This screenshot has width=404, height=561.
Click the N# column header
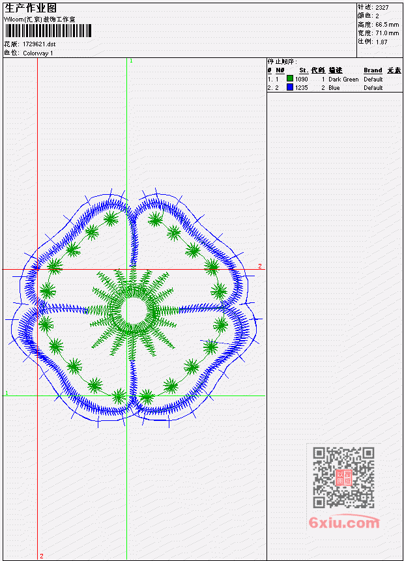[x=280, y=70]
